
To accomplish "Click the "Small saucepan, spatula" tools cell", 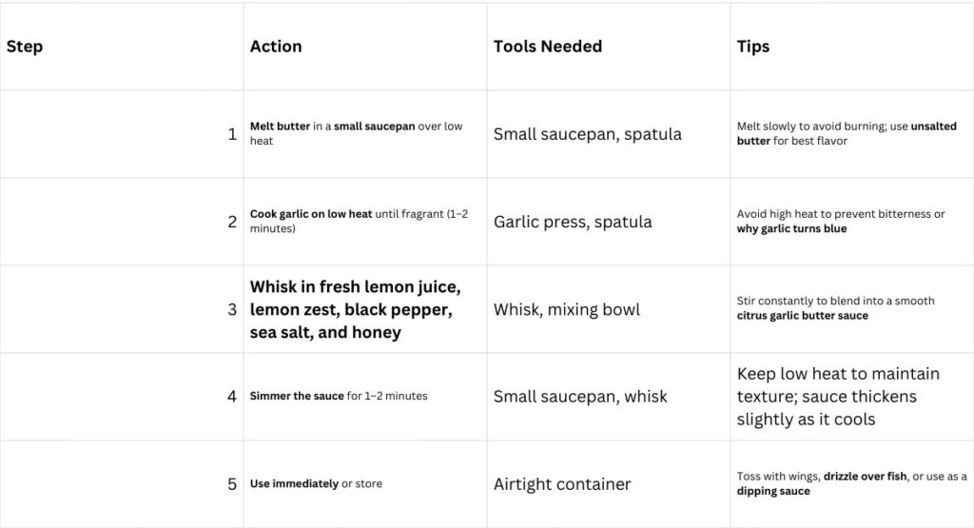I will click(587, 134).
